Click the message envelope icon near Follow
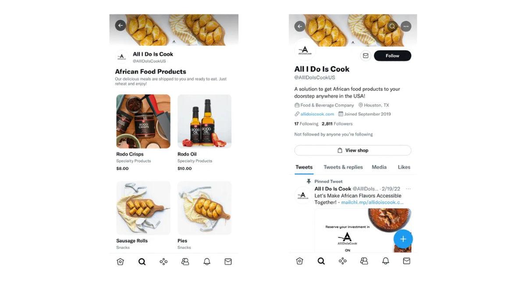This screenshot has width=526, height=296. 365,55
